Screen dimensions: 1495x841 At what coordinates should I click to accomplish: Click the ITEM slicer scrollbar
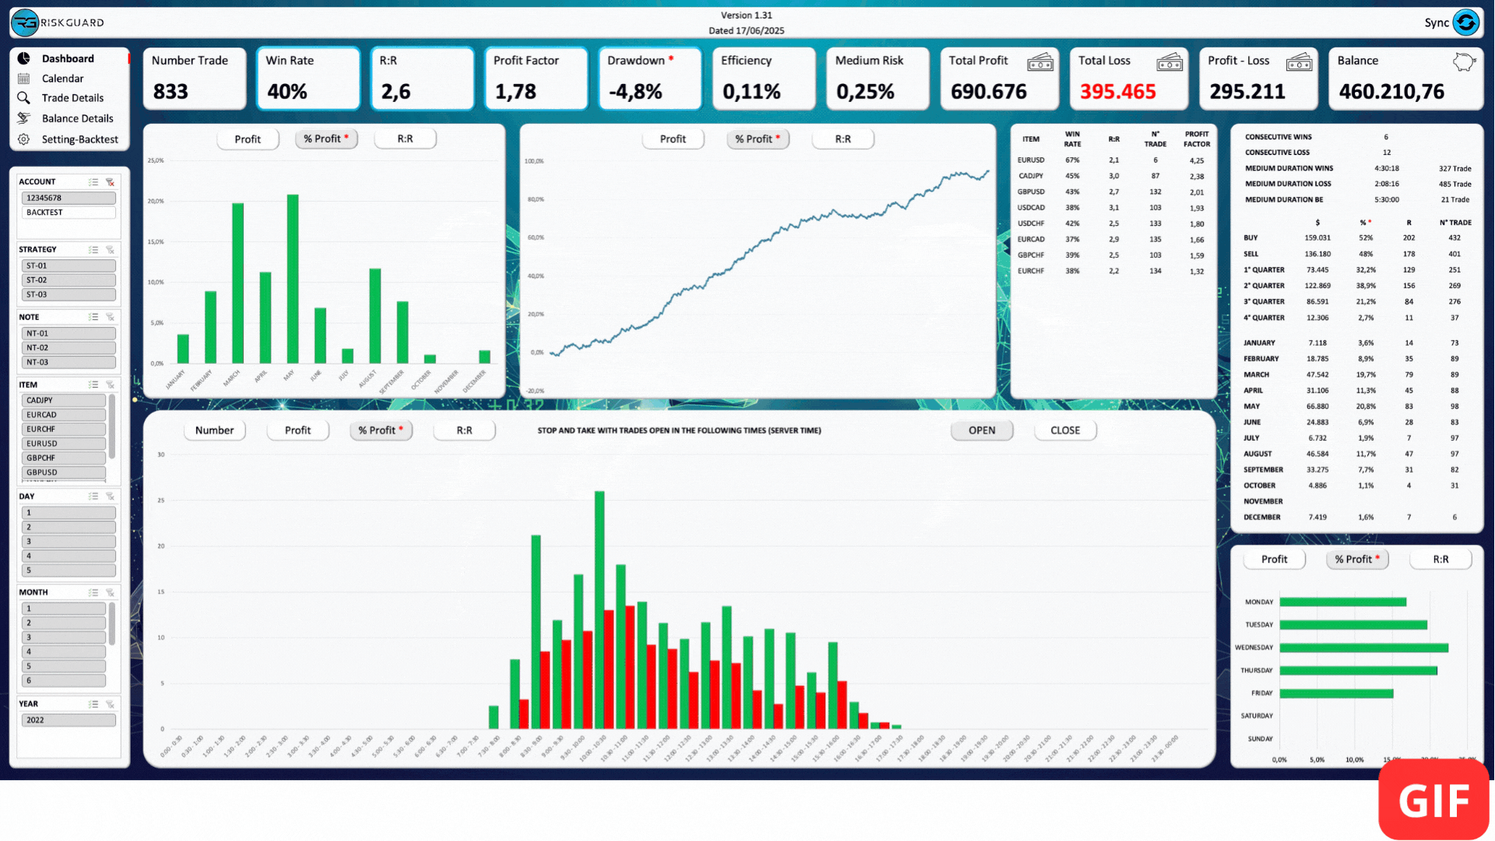point(112,427)
